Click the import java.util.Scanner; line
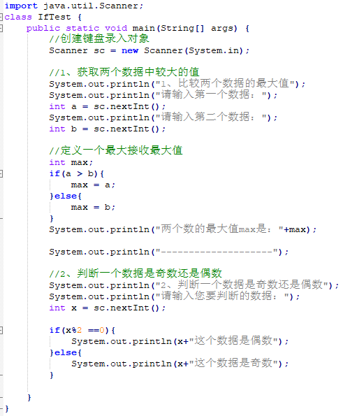Screen dimensions: 357x416 (x=74, y=6)
